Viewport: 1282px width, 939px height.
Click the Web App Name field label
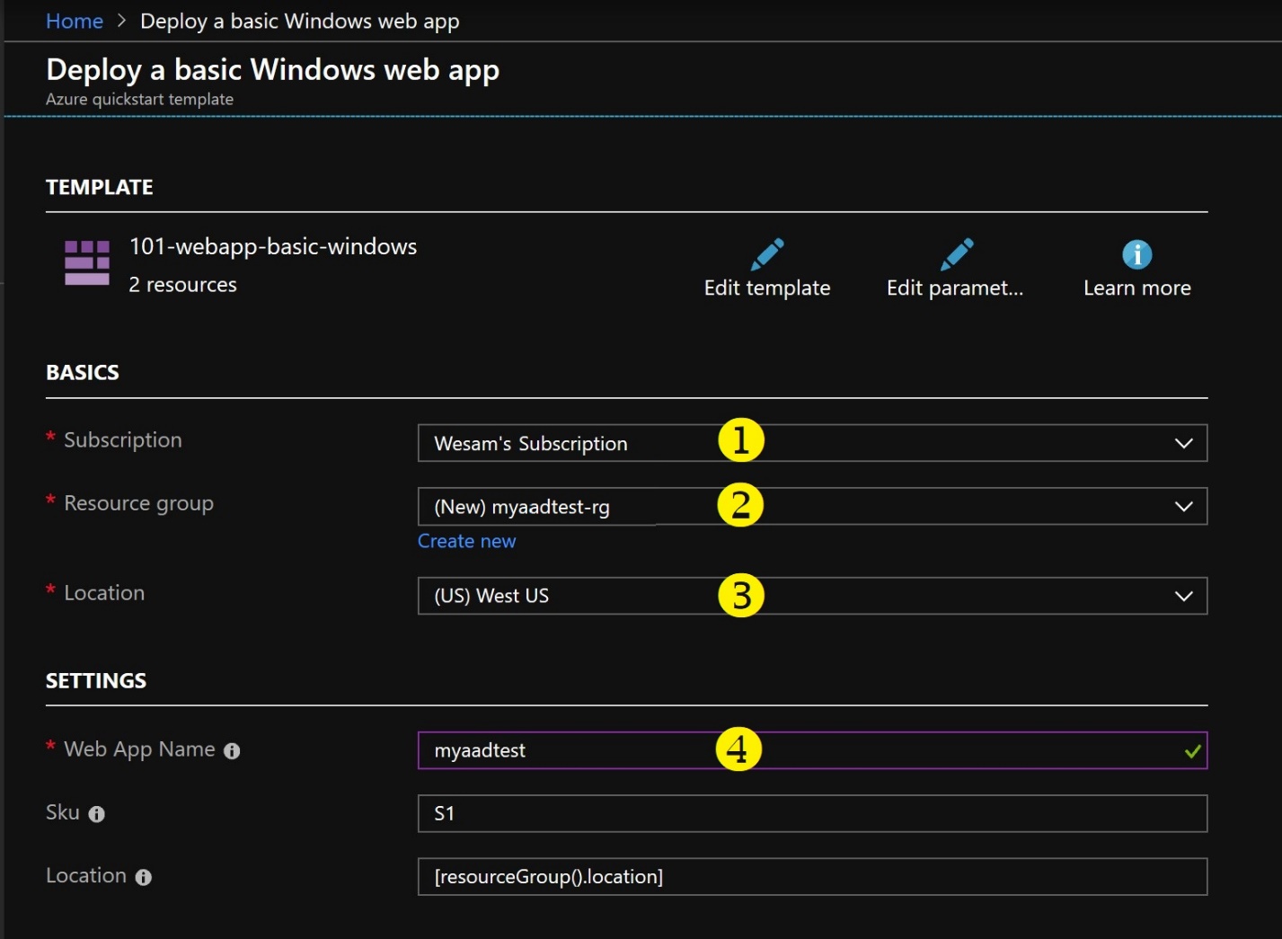coord(139,749)
